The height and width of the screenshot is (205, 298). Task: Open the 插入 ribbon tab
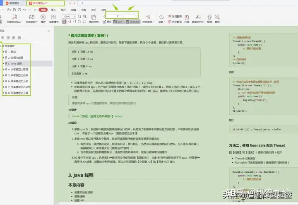[x=53, y=10]
